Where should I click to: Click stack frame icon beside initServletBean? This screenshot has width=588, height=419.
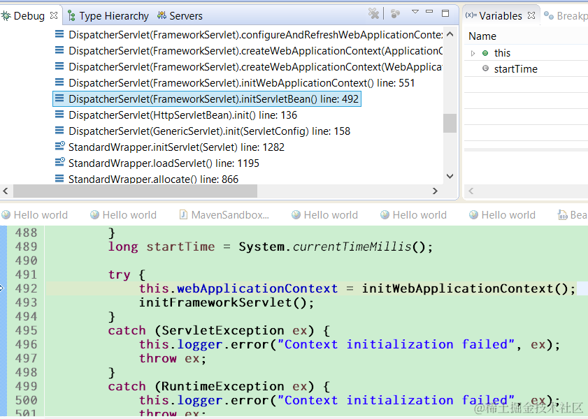tap(59, 98)
